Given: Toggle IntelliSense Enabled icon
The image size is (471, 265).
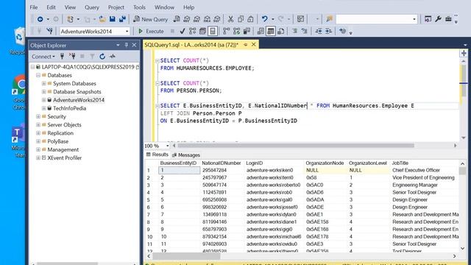Looking at the screenshot, I should click(213, 31).
